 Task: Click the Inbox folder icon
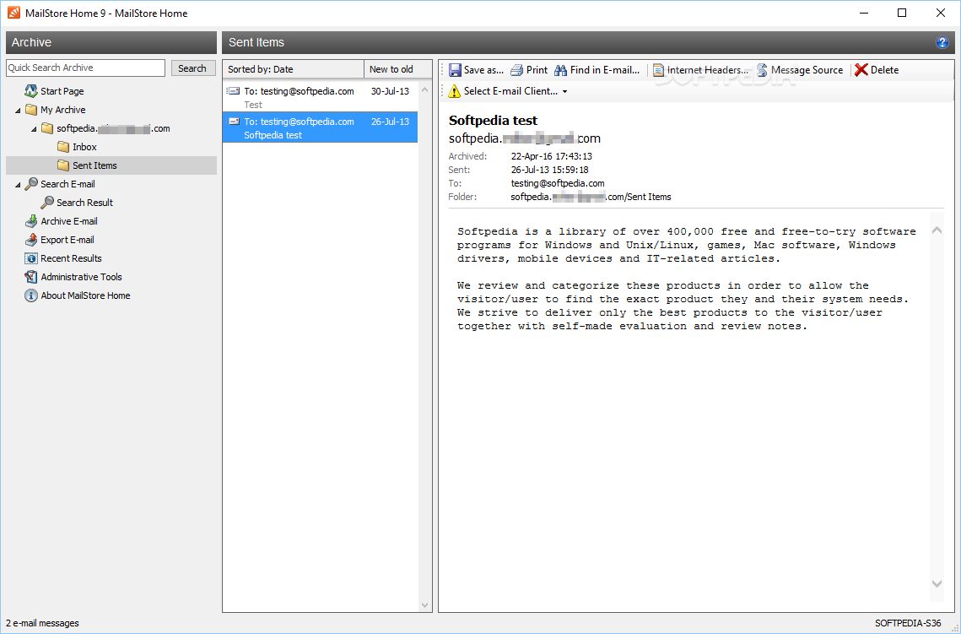pos(63,147)
